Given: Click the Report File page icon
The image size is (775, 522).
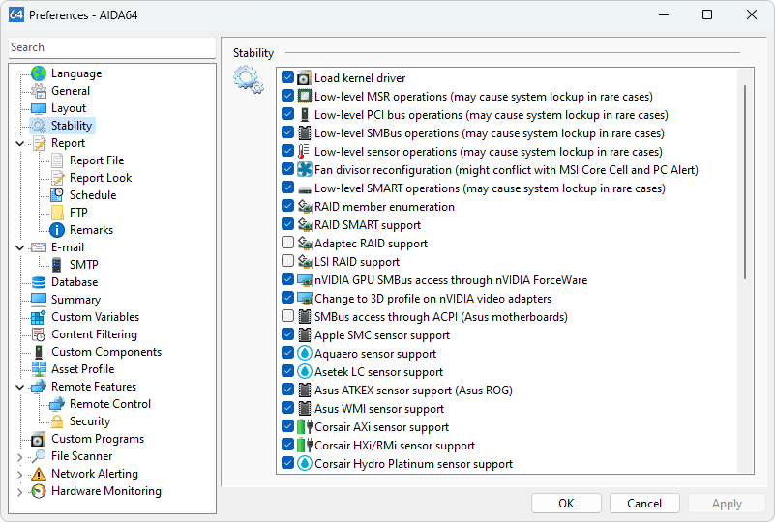Looking at the screenshot, I should click(57, 160).
